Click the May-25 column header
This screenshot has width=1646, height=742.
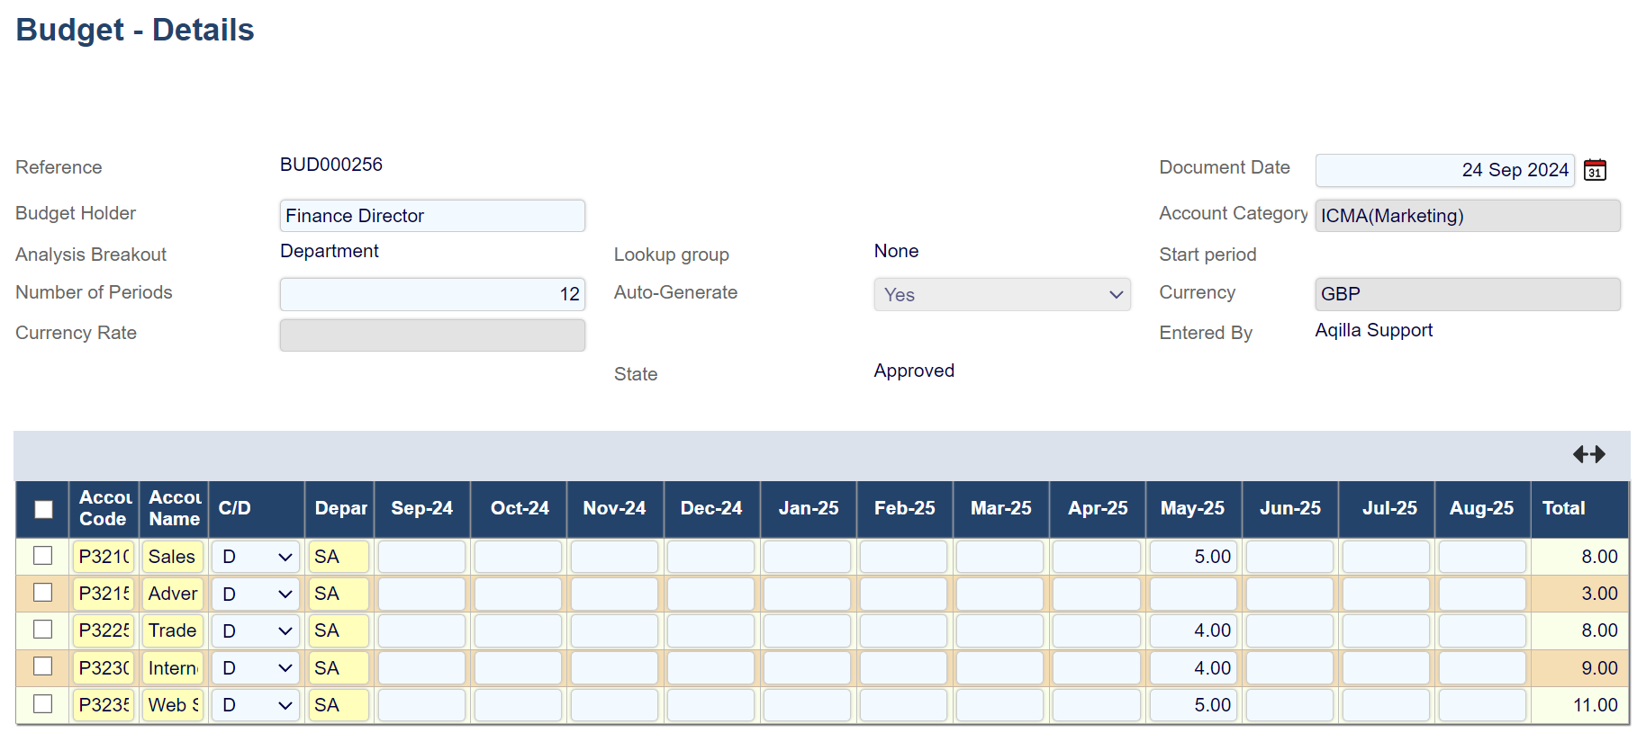coord(1192,508)
